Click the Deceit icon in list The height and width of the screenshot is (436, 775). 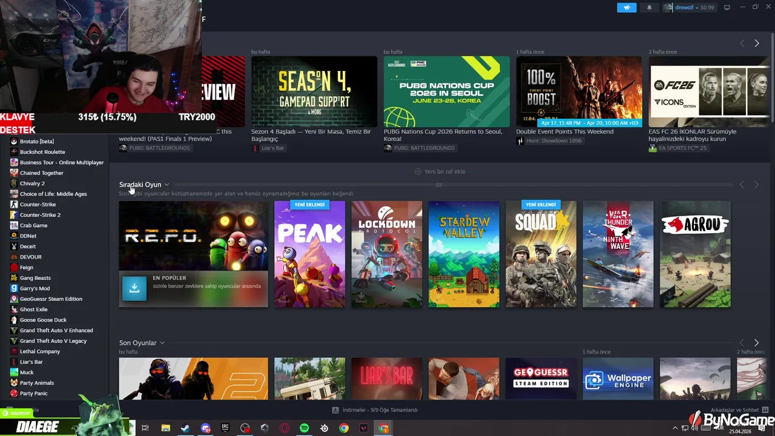tap(14, 246)
